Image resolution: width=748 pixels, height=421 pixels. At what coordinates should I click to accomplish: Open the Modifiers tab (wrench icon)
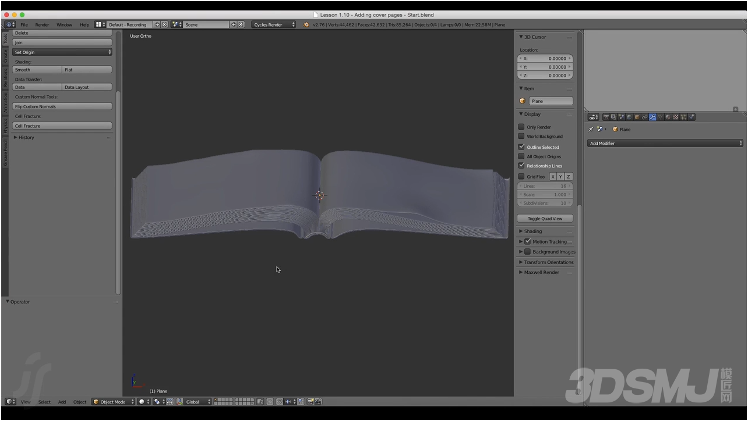pyautogui.click(x=652, y=117)
